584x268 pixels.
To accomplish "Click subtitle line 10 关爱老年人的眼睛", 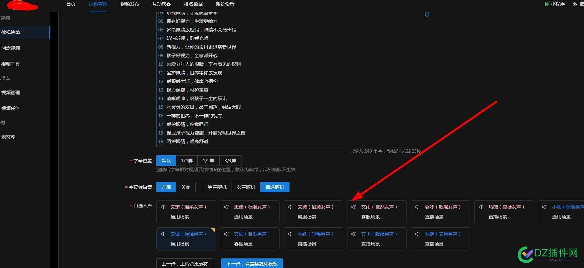I will coord(204,64).
